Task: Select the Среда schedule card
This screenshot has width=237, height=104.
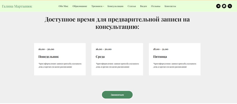Action: 117,59
